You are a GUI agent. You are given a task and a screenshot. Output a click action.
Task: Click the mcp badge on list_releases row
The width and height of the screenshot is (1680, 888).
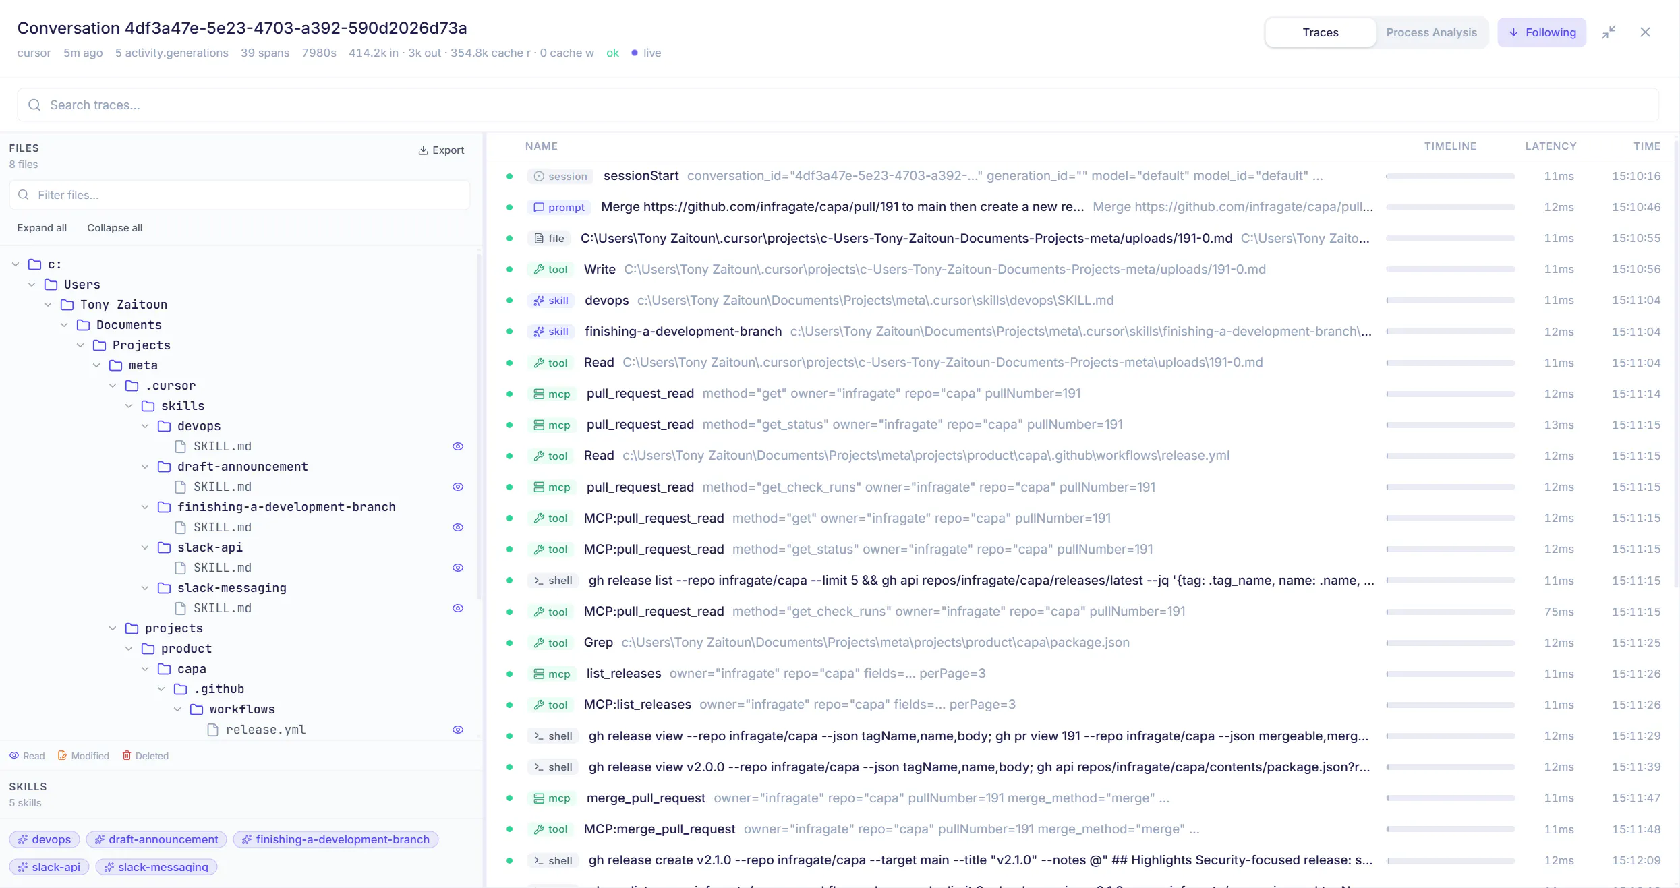coord(552,674)
